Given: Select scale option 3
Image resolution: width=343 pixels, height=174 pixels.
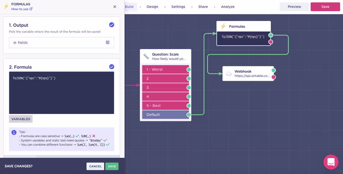Looking at the screenshot, I should (x=165, y=87).
